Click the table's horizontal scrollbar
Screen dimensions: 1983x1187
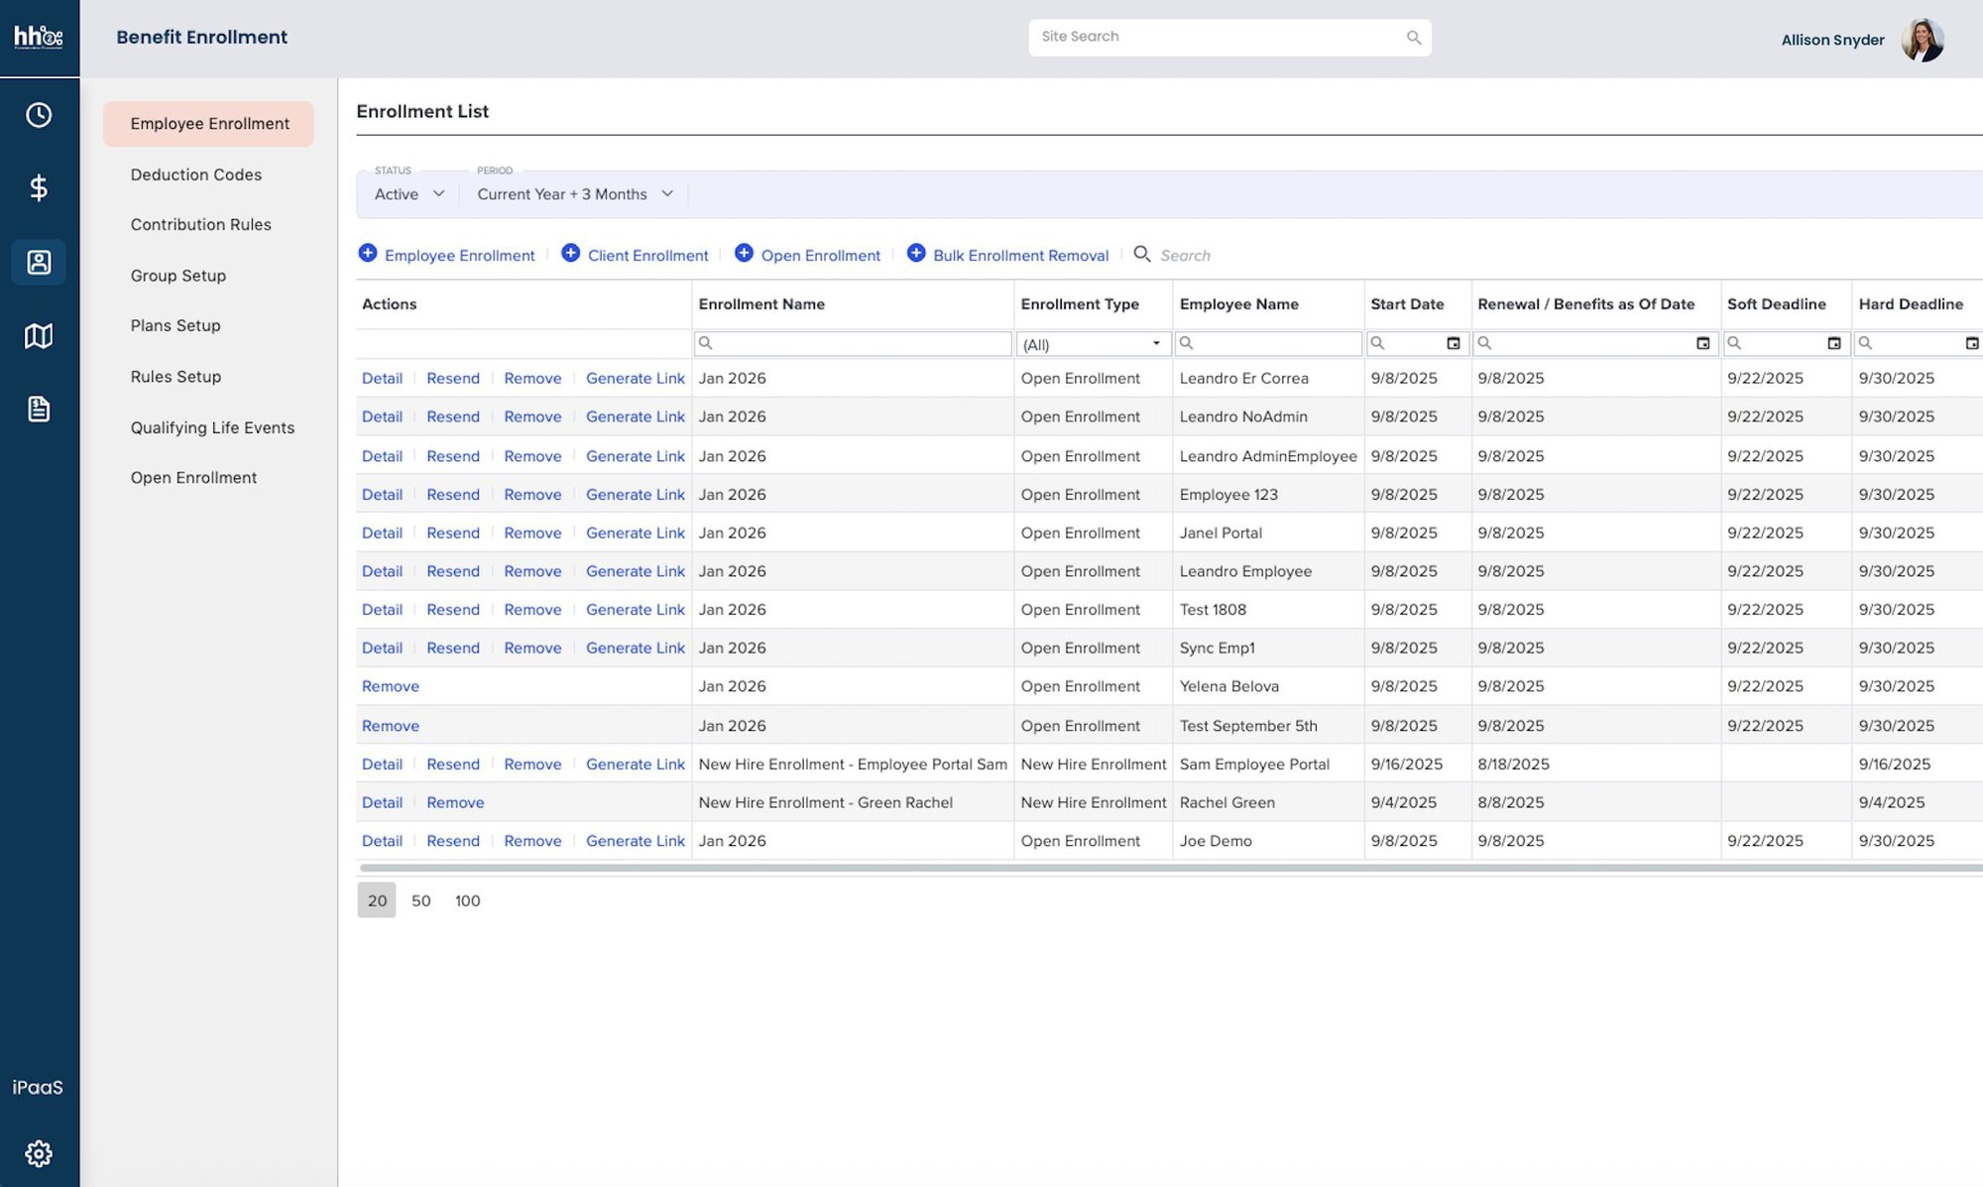[x=1170, y=868]
